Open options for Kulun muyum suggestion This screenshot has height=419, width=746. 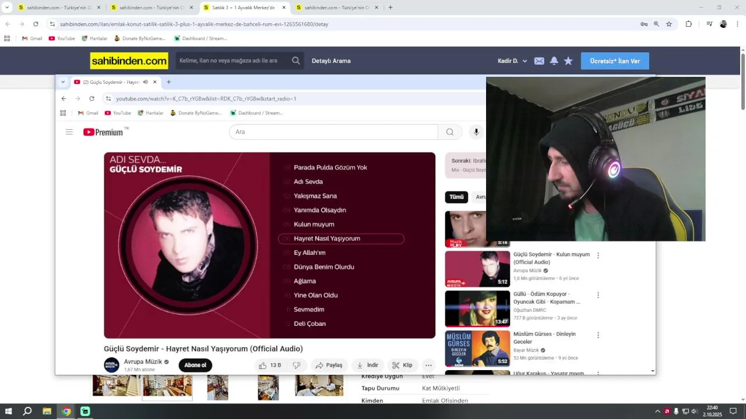(x=598, y=255)
